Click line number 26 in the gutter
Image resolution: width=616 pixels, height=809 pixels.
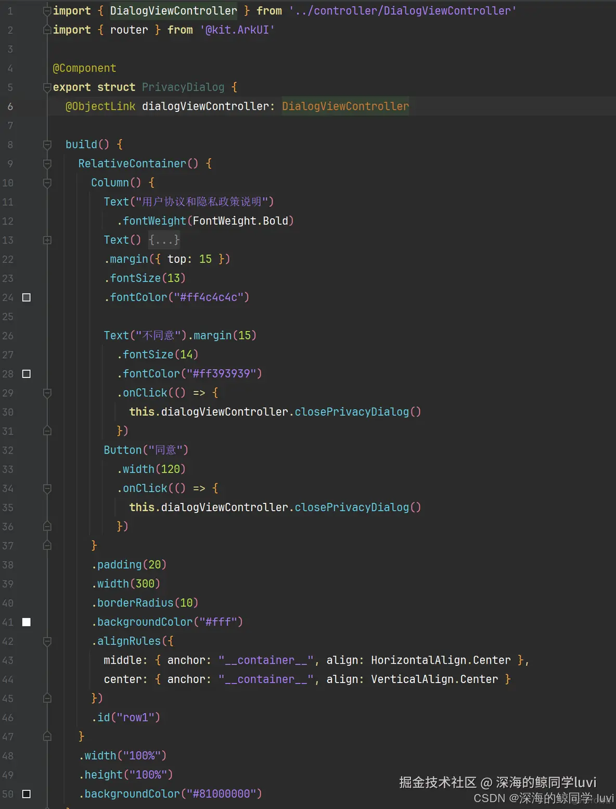(x=8, y=336)
